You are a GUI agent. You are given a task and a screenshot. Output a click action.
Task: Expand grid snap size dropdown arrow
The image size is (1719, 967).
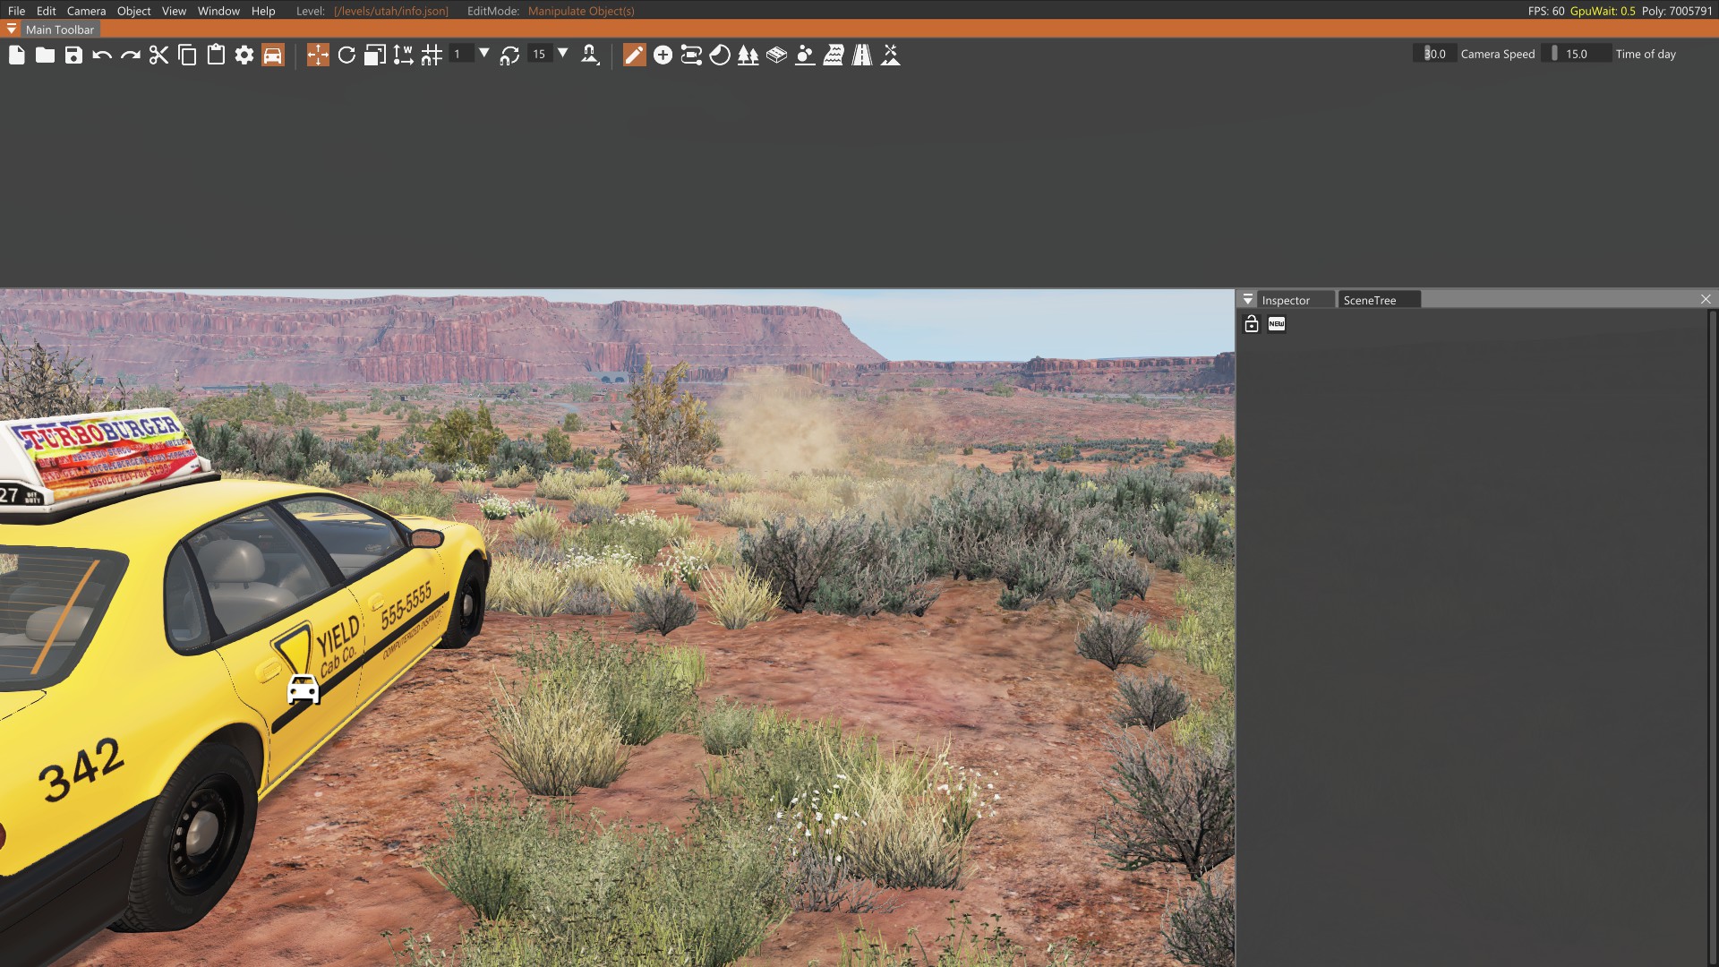484,53
